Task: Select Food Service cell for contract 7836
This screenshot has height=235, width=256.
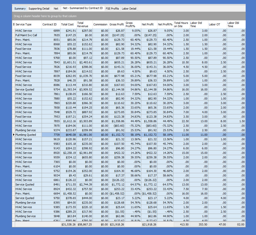Action: [x=28, y=49]
